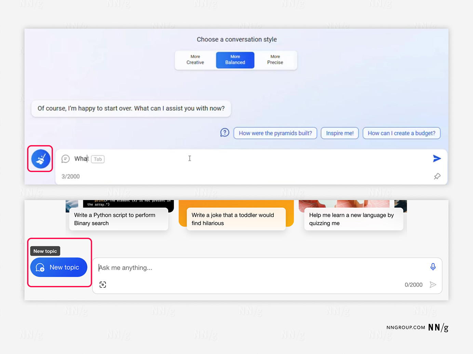The image size is (473, 354).
Task: Click the microphone voice input icon
Action: 433,267
